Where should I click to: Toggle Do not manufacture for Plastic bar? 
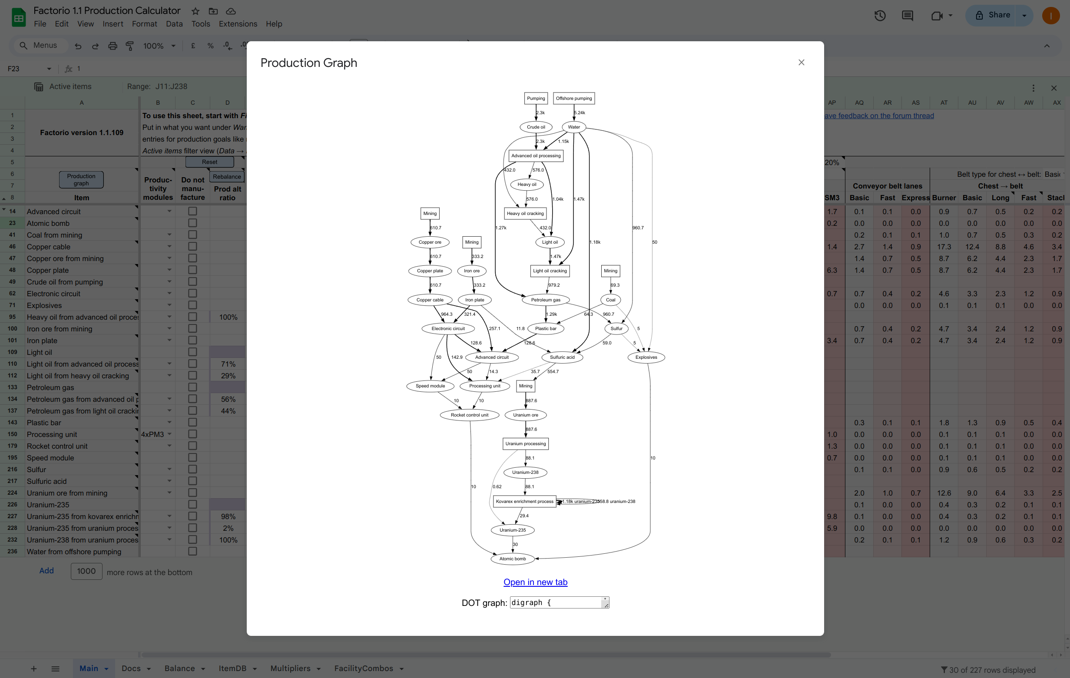click(x=192, y=422)
